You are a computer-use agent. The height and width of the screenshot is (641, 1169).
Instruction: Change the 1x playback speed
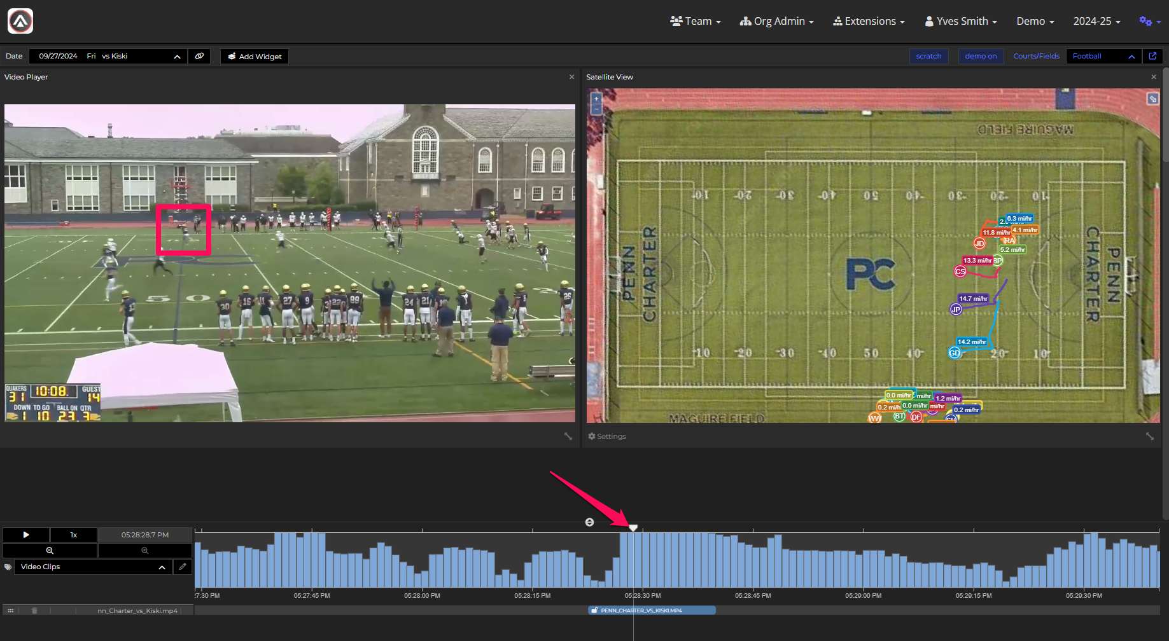click(x=74, y=535)
